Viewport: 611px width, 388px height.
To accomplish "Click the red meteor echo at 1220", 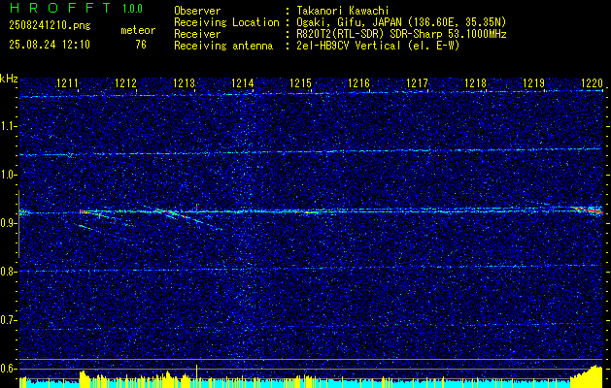I will [588, 210].
